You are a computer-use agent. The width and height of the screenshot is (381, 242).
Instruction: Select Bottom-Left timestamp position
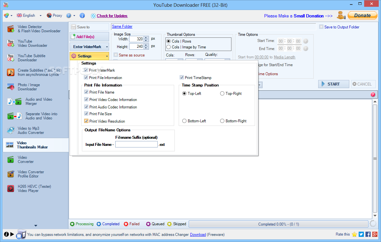pos(184,121)
